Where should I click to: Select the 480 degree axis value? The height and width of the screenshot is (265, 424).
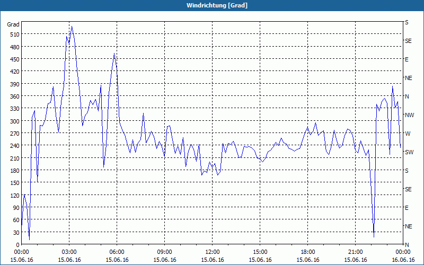[x=15, y=47]
